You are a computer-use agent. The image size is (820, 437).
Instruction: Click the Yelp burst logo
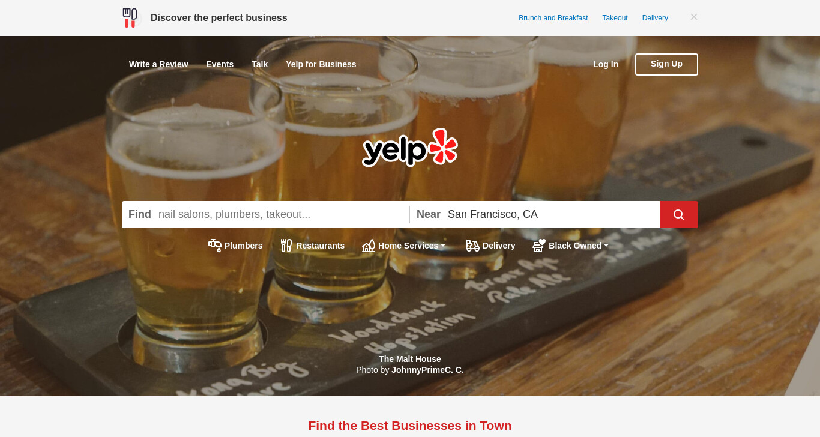pyautogui.click(x=410, y=147)
